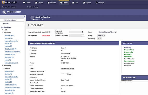Image resolution: width=148 pixels, height=95 pixels.
Task: Click the Settings round icon
Action: (x=96, y=3)
